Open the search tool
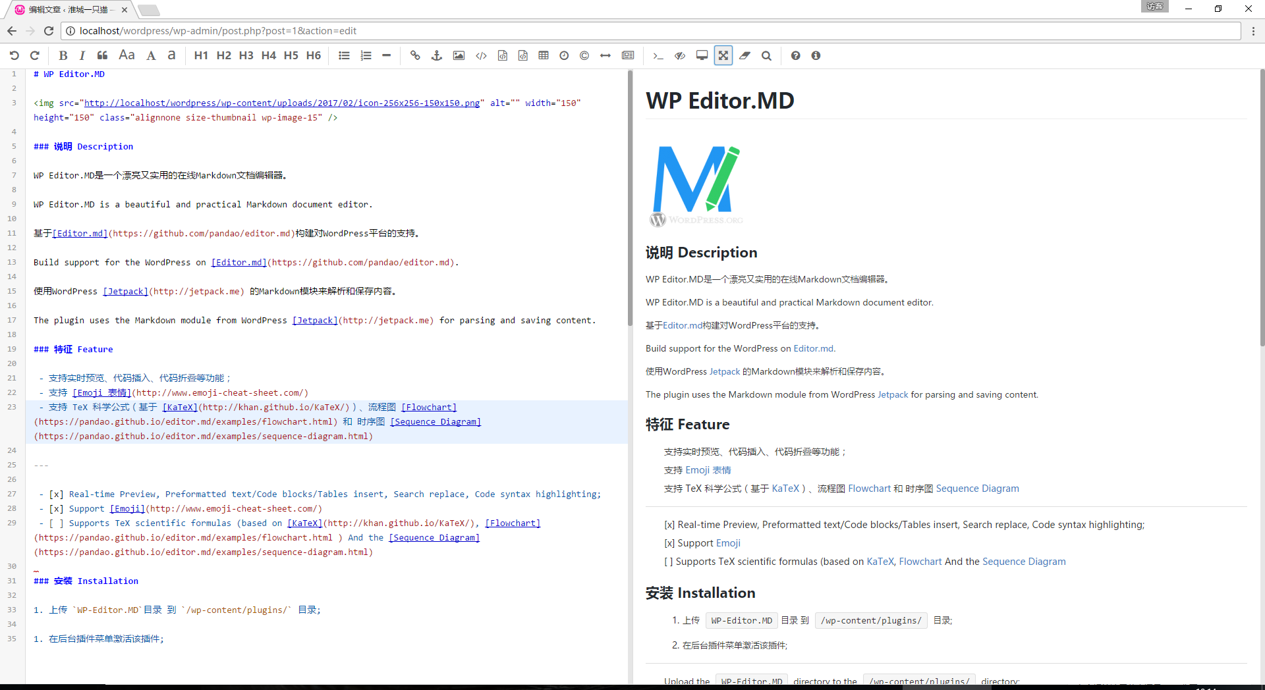 766,56
